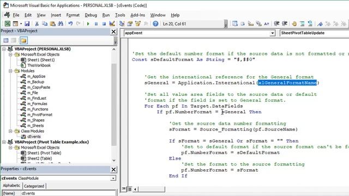
Task: Click the Undo arrow icon
Action: 70,23
